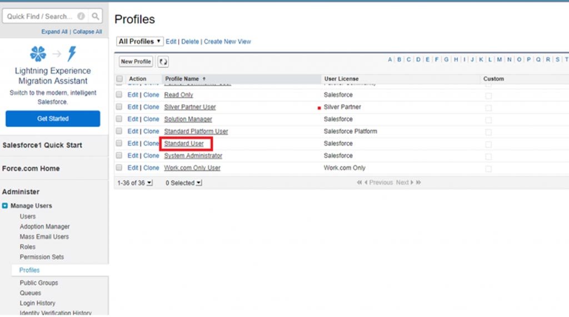Screen dimensions: 569x317
Task: Open the System Administrator profile
Action: pyautogui.click(x=193, y=156)
